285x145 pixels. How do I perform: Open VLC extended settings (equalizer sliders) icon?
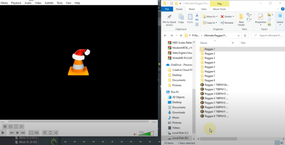pos(37,133)
